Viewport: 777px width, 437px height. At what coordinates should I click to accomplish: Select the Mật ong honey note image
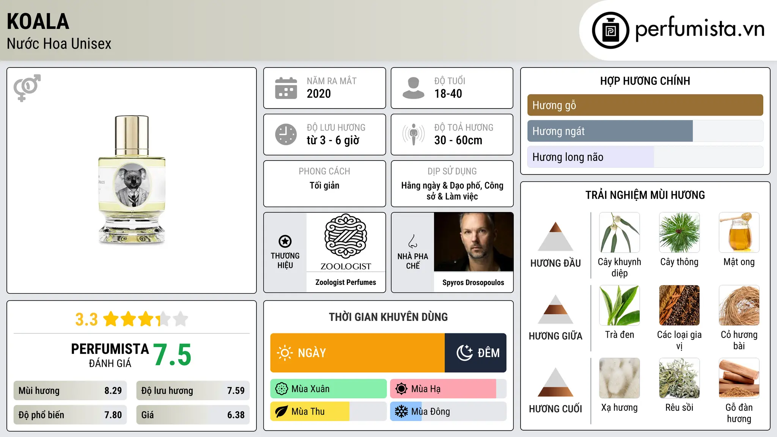coord(739,233)
